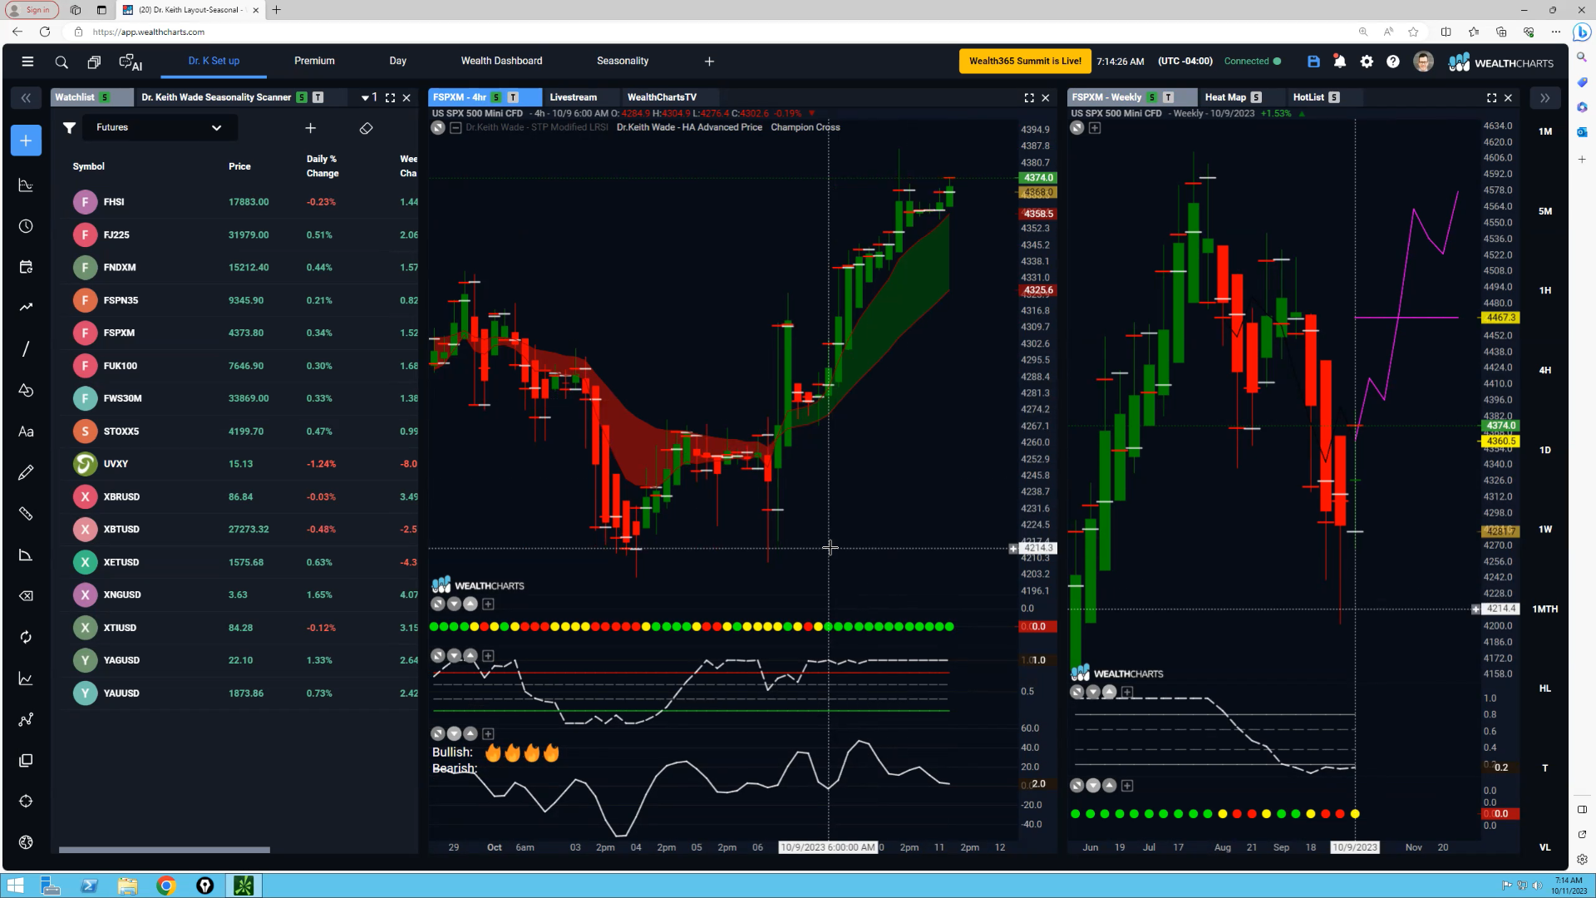1596x898 pixels.
Task: Open WealthCharts settings gear
Action: [1367, 62]
